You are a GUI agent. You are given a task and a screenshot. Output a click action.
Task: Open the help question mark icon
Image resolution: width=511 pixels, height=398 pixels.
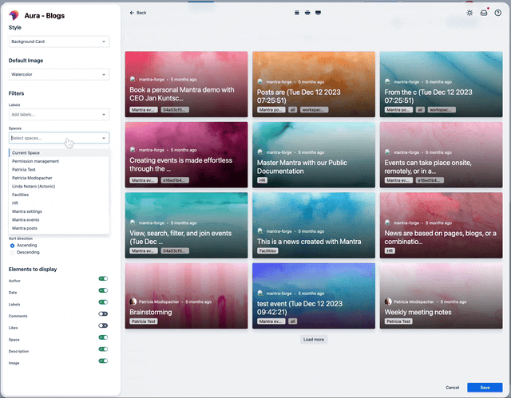[x=498, y=13]
